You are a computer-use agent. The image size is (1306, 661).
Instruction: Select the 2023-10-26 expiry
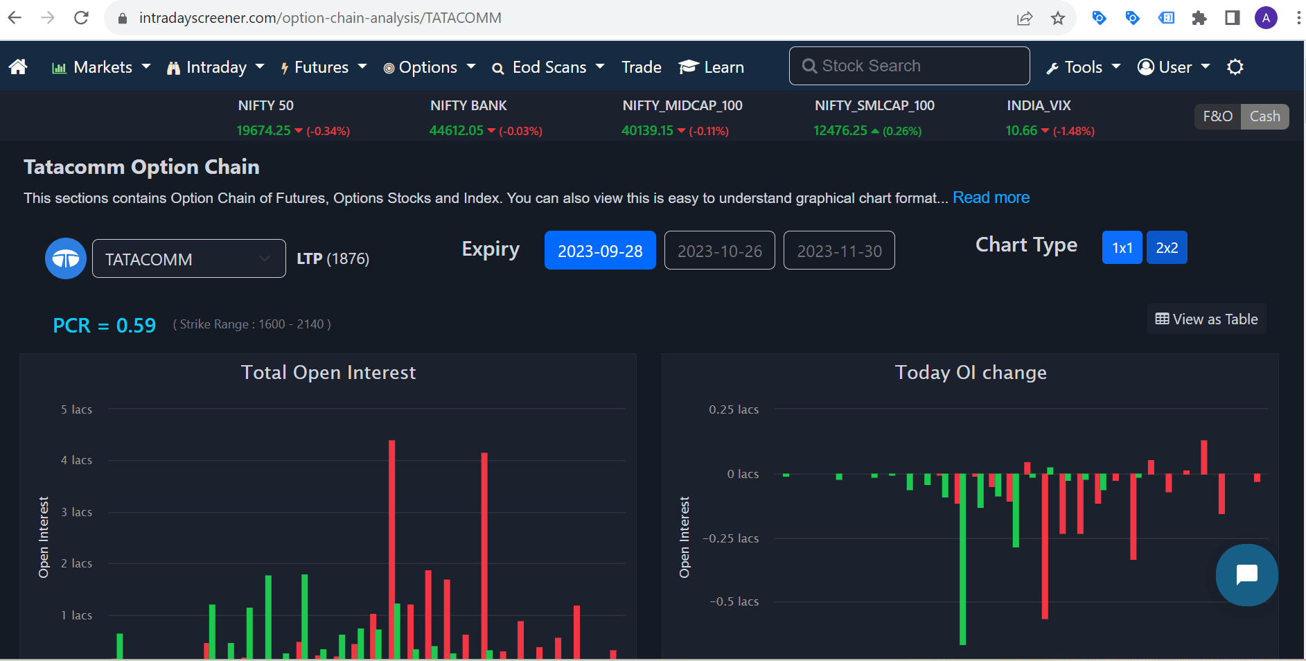tap(719, 250)
